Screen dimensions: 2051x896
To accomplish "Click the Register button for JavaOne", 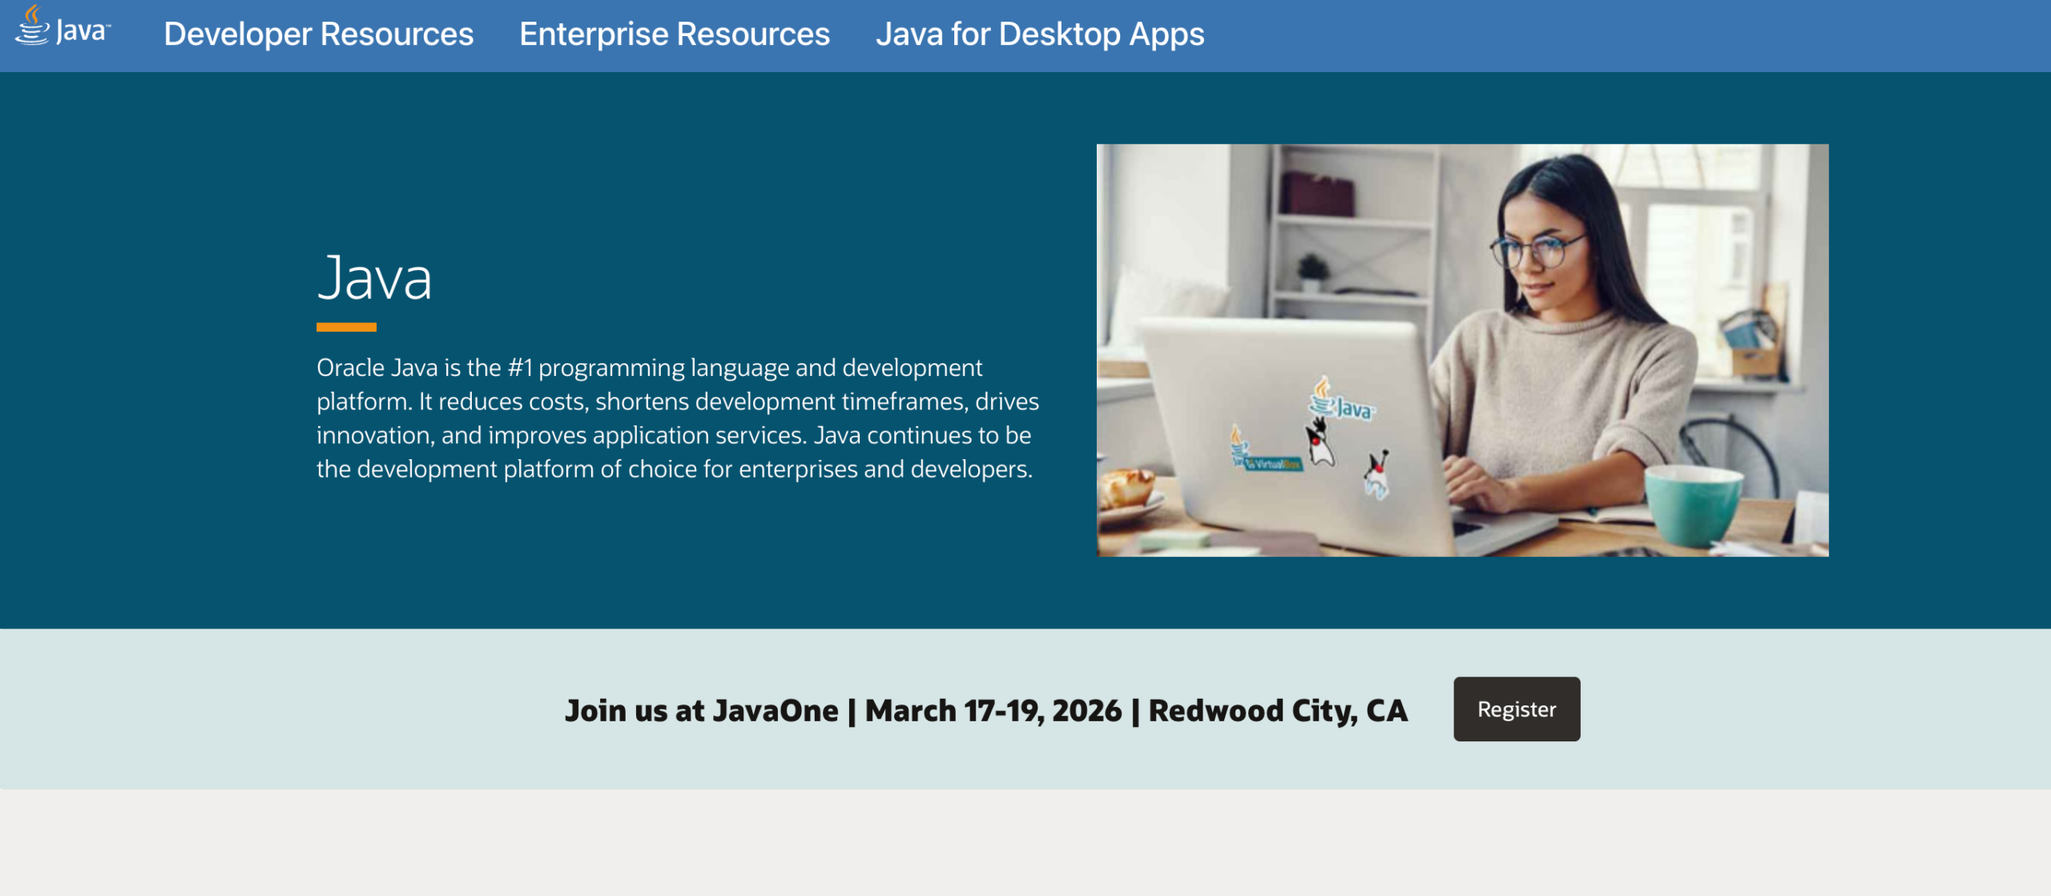I will click(1515, 708).
